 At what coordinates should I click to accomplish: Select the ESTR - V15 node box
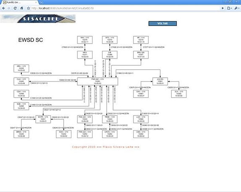click(x=43, y=119)
